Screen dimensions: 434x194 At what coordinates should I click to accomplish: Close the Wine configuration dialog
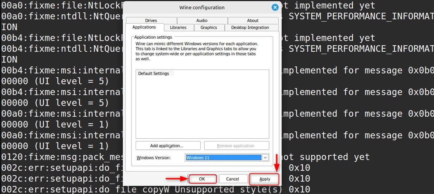click(x=275, y=7)
